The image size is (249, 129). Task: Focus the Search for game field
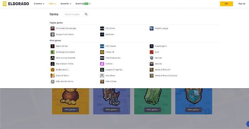pos(74,14)
